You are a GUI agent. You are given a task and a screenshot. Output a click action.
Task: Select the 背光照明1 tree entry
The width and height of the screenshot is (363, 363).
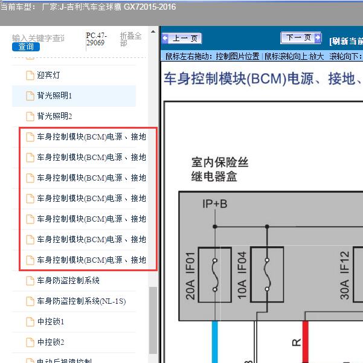click(74, 95)
